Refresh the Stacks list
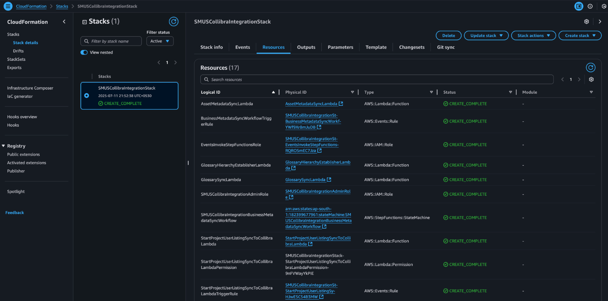The image size is (608, 301). [173, 22]
